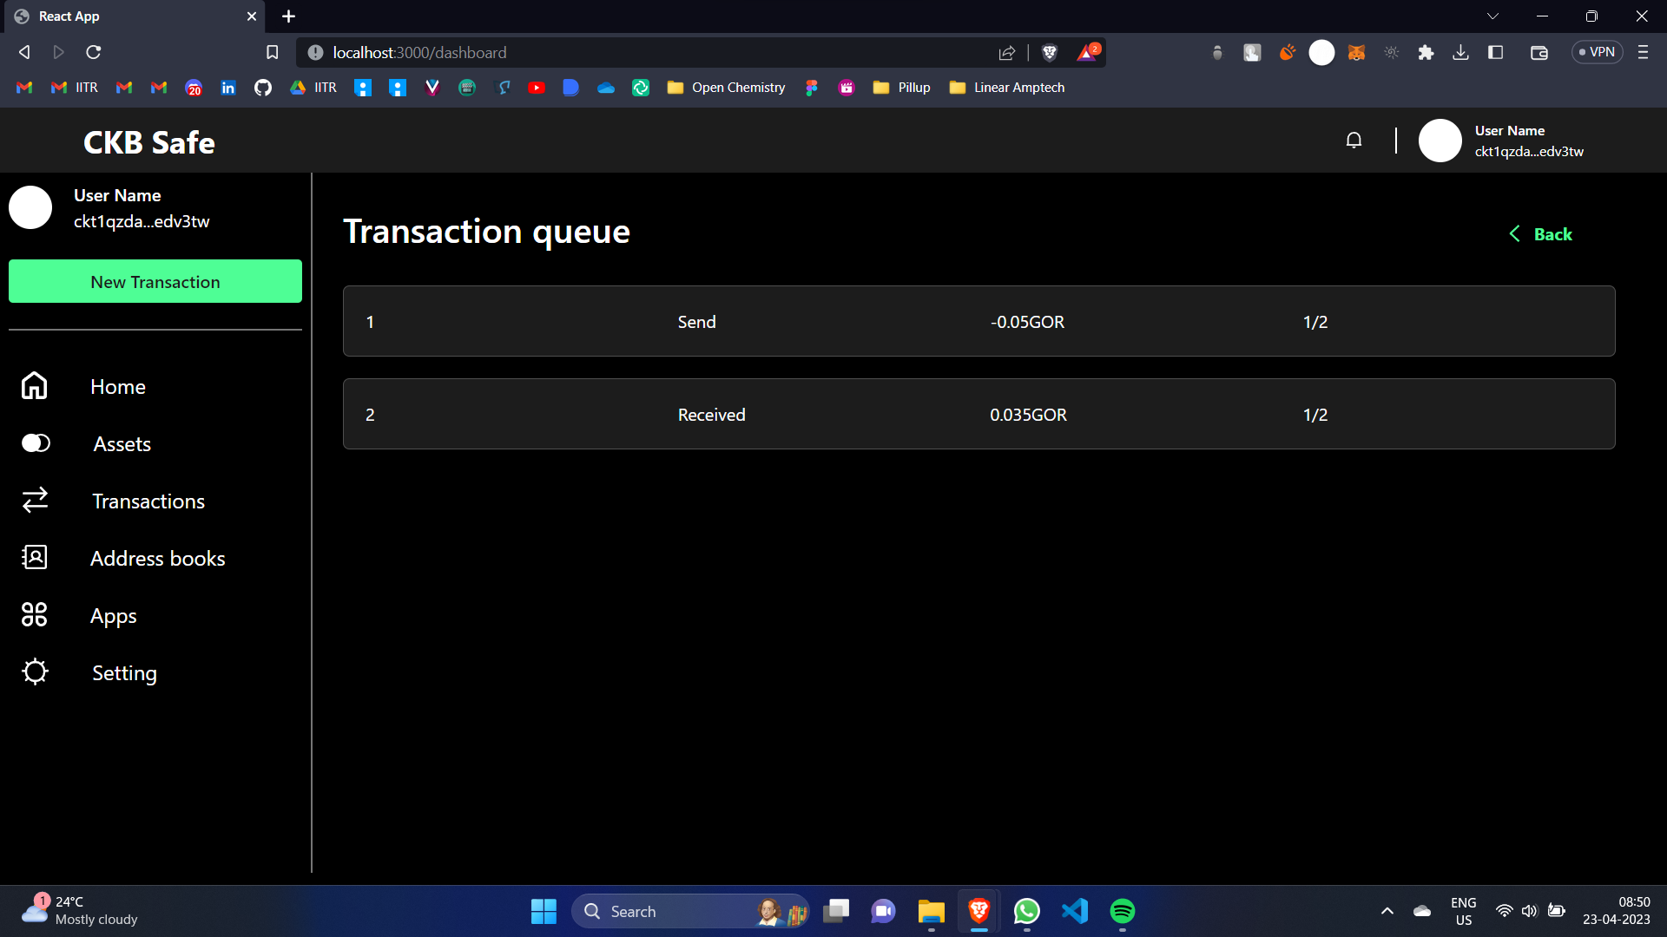Bookmark this page with bookmark icon
Image resolution: width=1667 pixels, height=937 pixels.
pos(272,53)
